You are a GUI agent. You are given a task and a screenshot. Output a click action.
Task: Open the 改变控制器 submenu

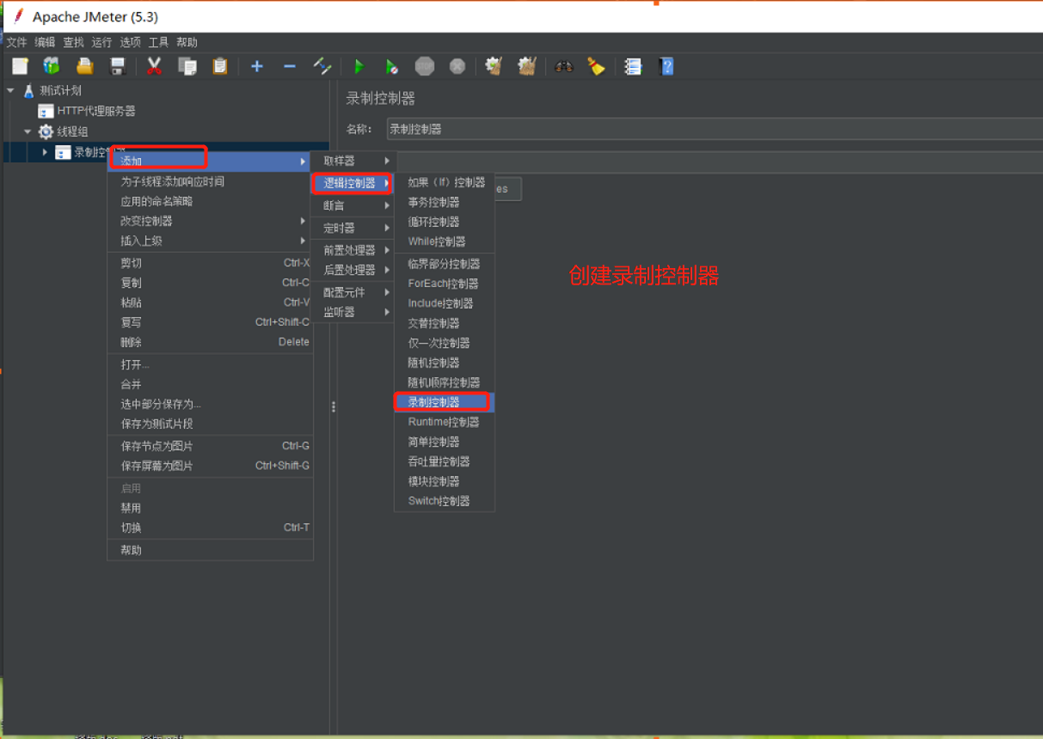coord(209,221)
